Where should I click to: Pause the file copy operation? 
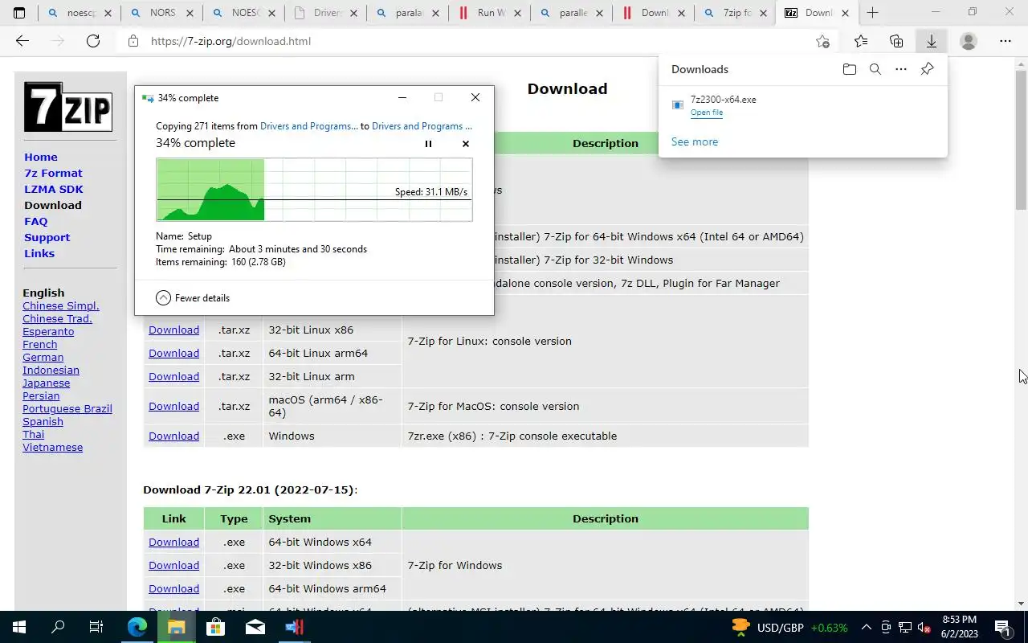428,144
